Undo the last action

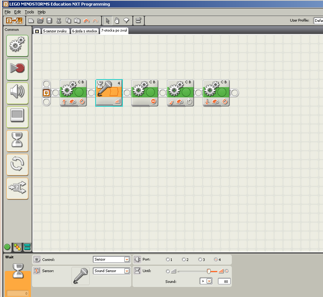(x=86, y=20)
